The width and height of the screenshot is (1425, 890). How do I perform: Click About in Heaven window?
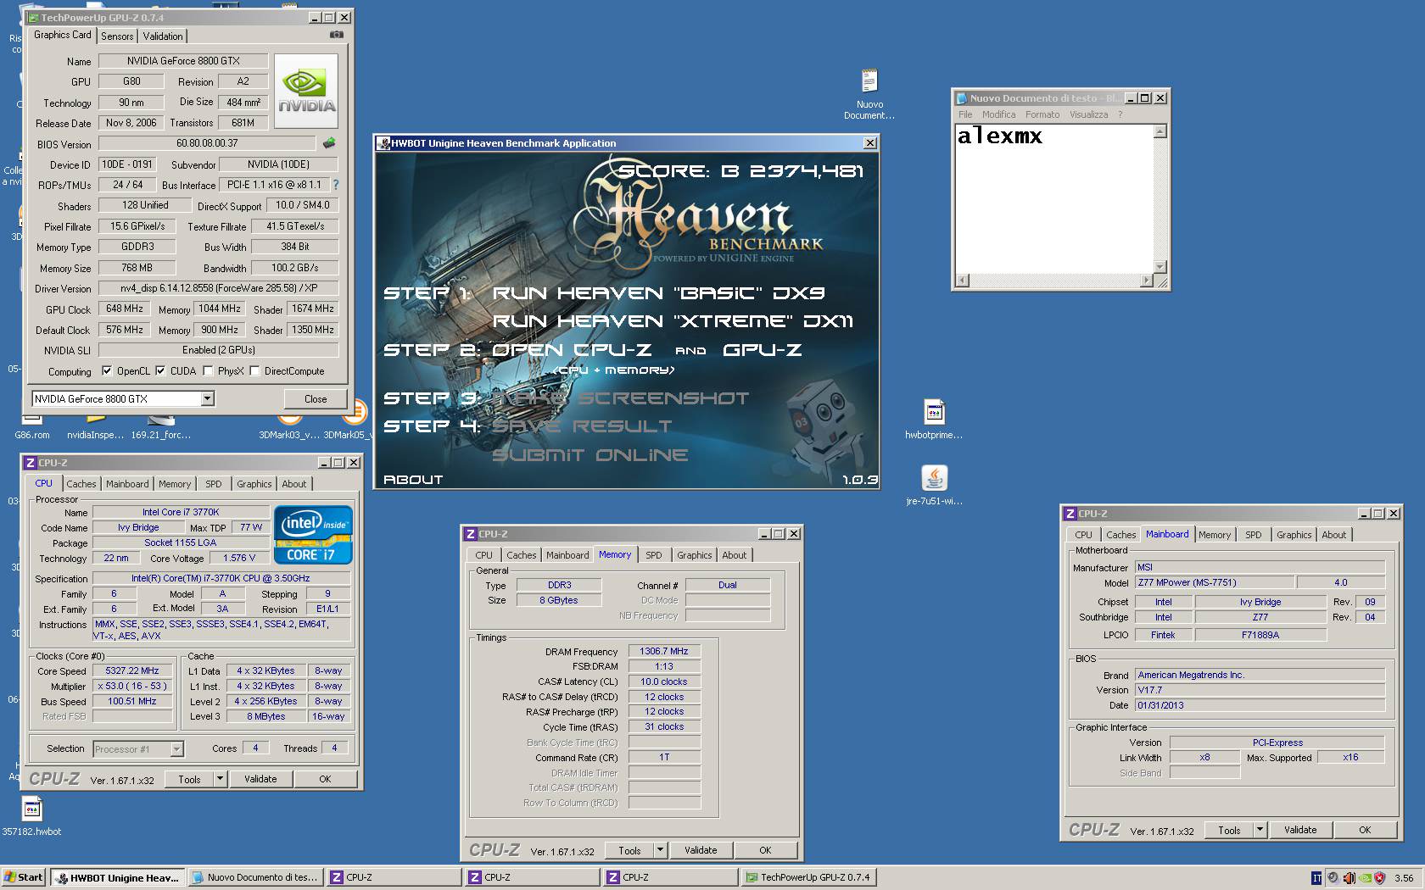[413, 480]
